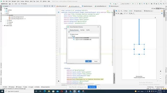Open the Profiler tool window
167x93 pixels.
point(37,87)
